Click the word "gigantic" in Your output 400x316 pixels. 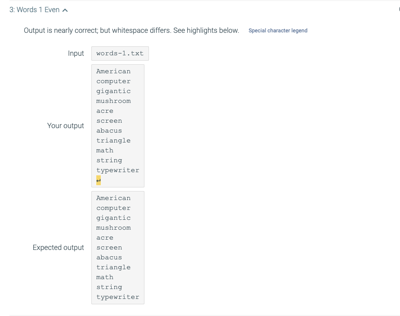113,91
